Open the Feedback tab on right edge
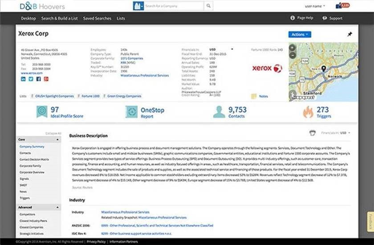The width and height of the screenshot is (374, 245). pyautogui.click(x=370, y=222)
